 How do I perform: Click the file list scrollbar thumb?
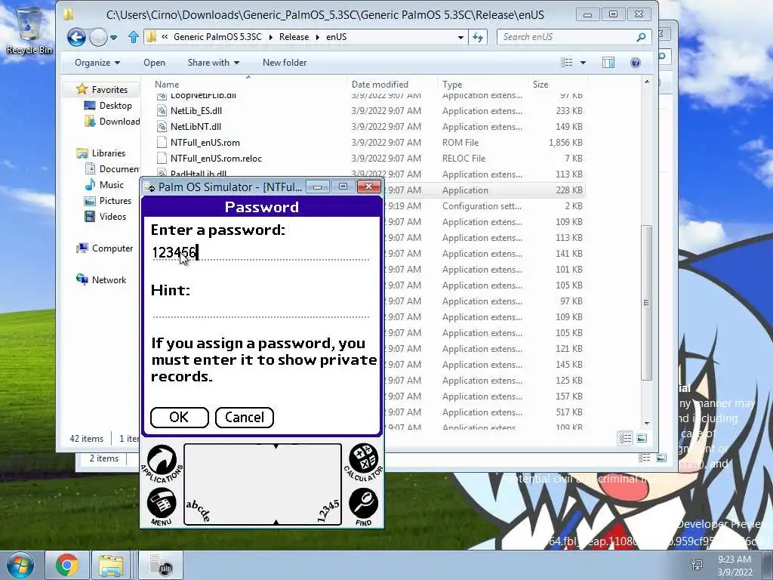[x=646, y=302]
